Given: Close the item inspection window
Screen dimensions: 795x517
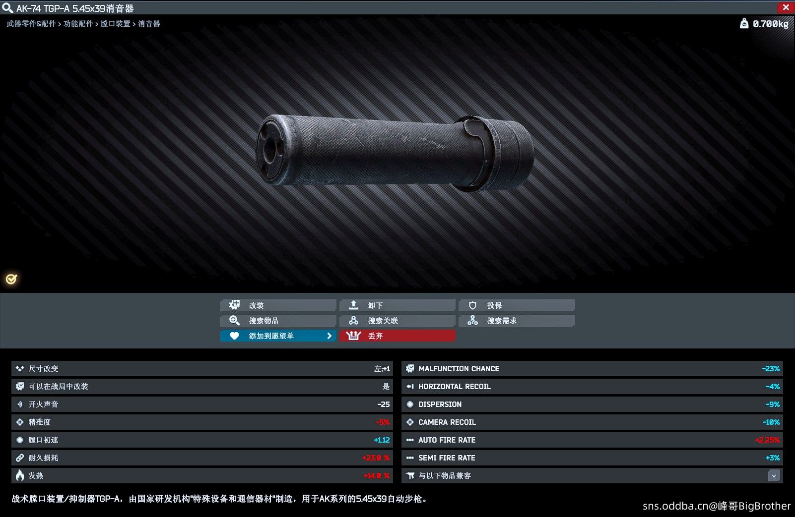Looking at the screenshot, I should 786,7.
